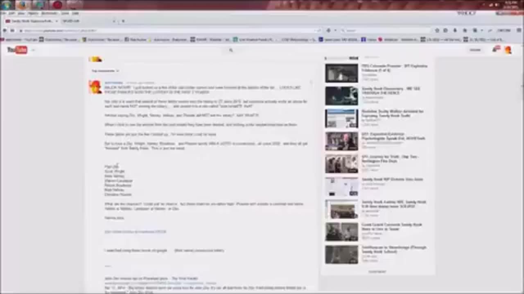Image resolution: width=524 pixels, height=294 pixels.
Task: Click the Firefox home icon
Action: [465, 31]
